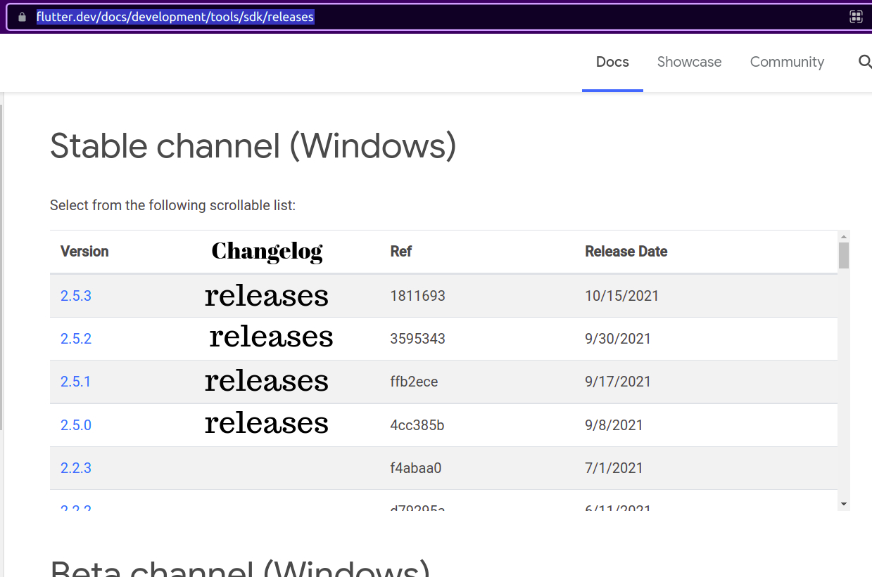
Task: Click the Ref column header
Action: coord(401,252)
